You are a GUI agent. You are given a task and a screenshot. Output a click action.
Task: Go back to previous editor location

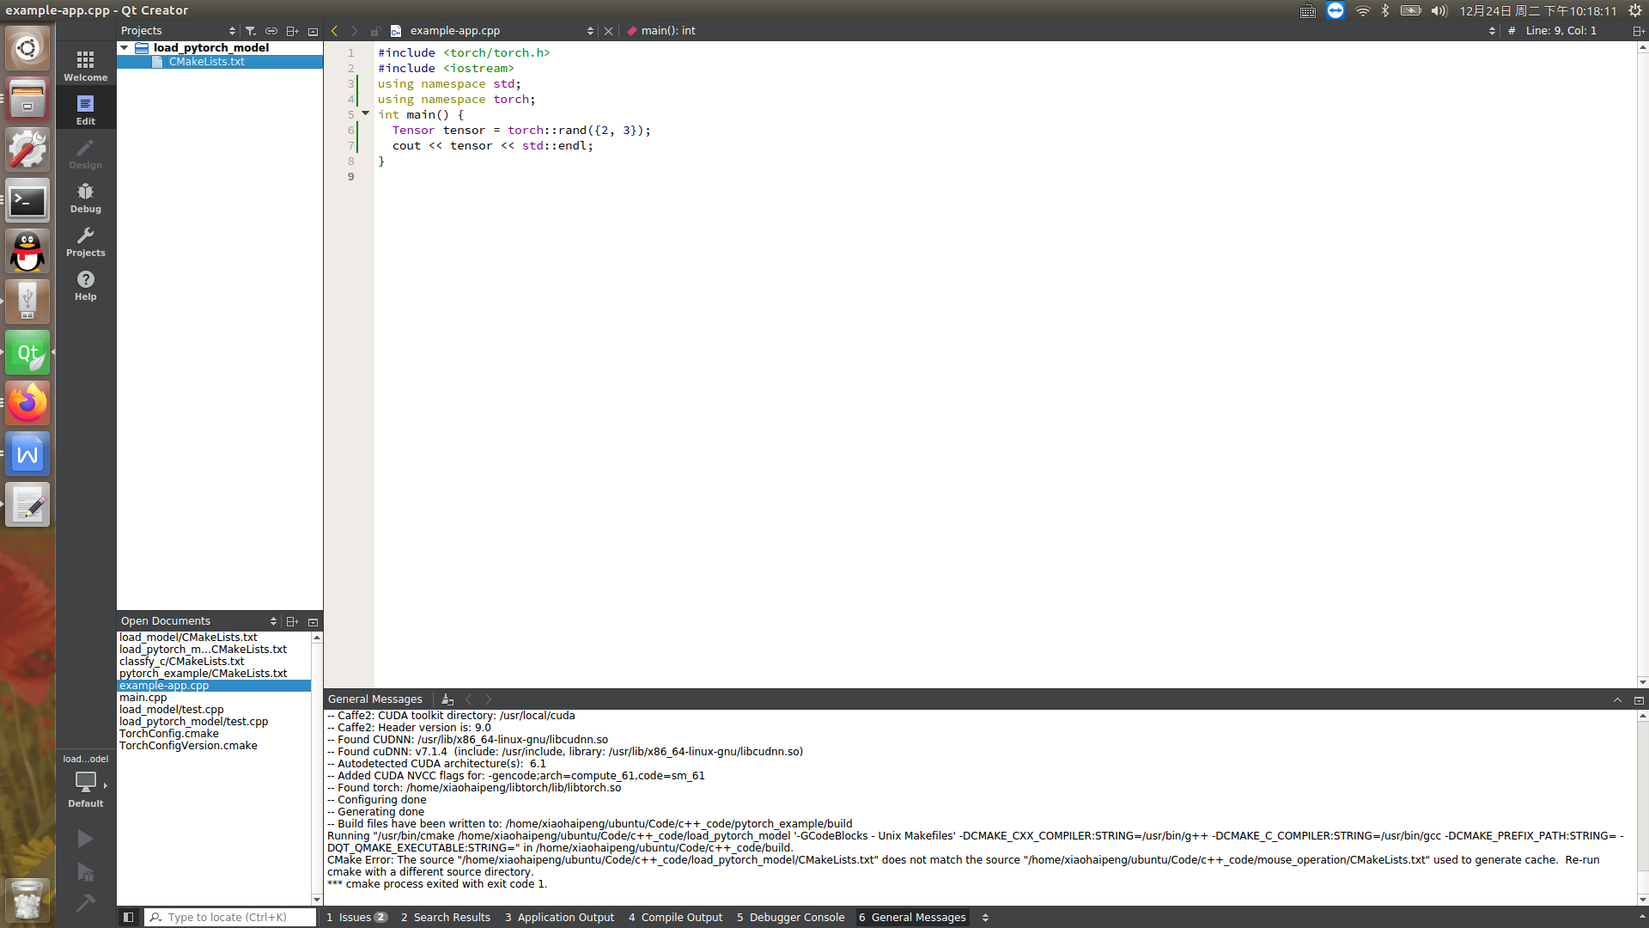tap(335, 31)
